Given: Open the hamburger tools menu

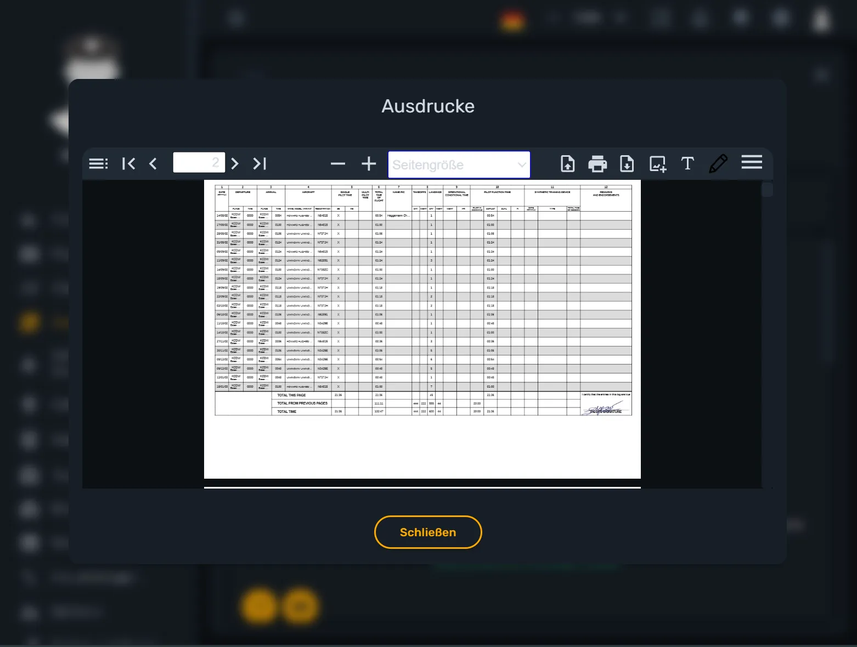Looking at the screenshot, I should coord(752,162).
